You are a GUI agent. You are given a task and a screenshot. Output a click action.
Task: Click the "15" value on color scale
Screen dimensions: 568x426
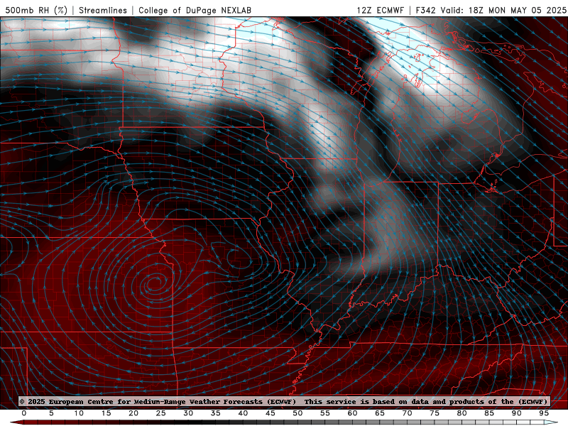tap(106, 413)
